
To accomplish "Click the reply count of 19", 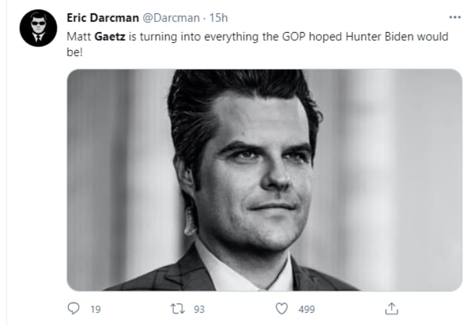I will (x=94, y=309).
